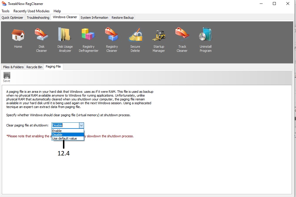Switch to Troubleshooting tab
This screenshot has width=296, height=197.
pos(38,18)
